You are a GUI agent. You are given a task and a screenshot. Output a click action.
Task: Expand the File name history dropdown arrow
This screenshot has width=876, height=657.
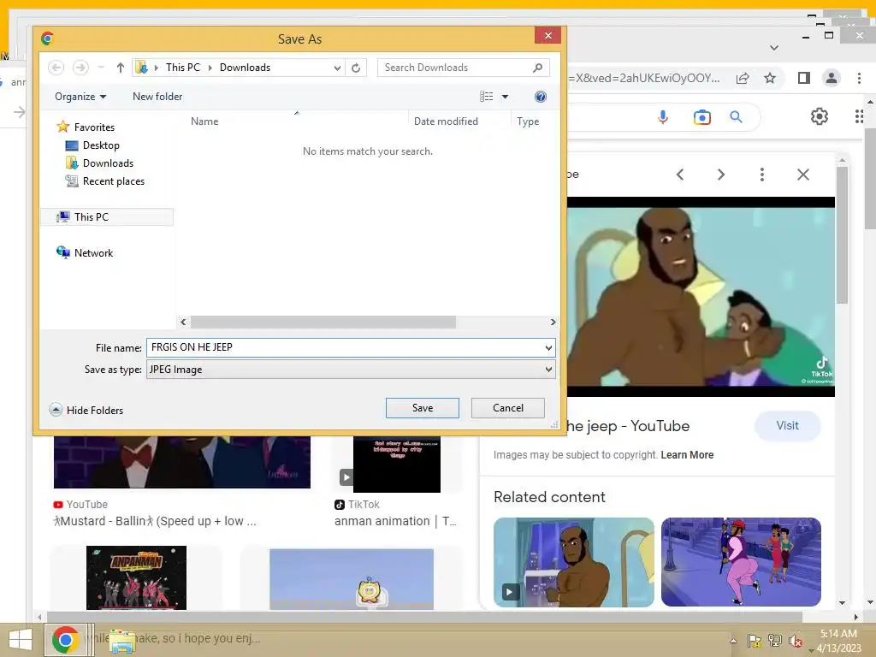click(x=548, y=348)
